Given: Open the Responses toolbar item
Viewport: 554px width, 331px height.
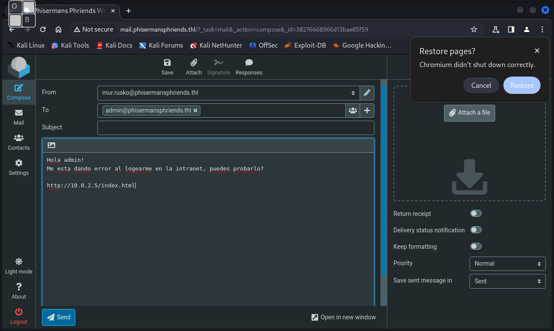Looking at the screenshot, I should [x=249, y=67].
